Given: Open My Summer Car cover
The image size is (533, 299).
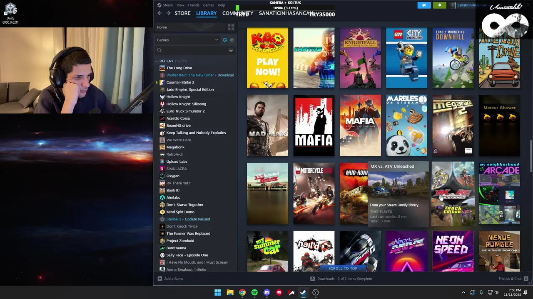Looking at the screenshot, I should coord(267,251).
